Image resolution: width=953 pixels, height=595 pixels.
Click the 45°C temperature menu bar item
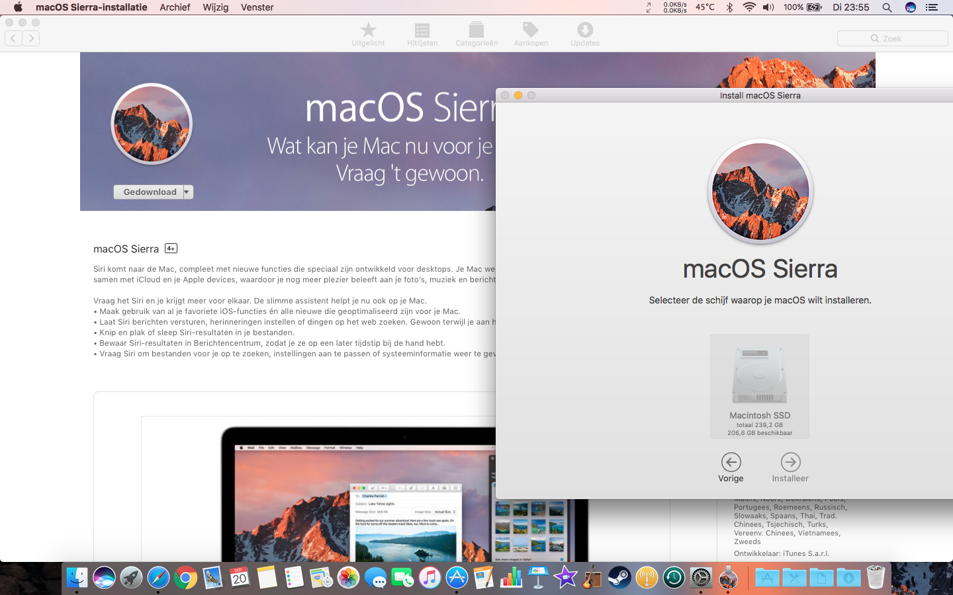pyautogui.click(x=705, y=7)
